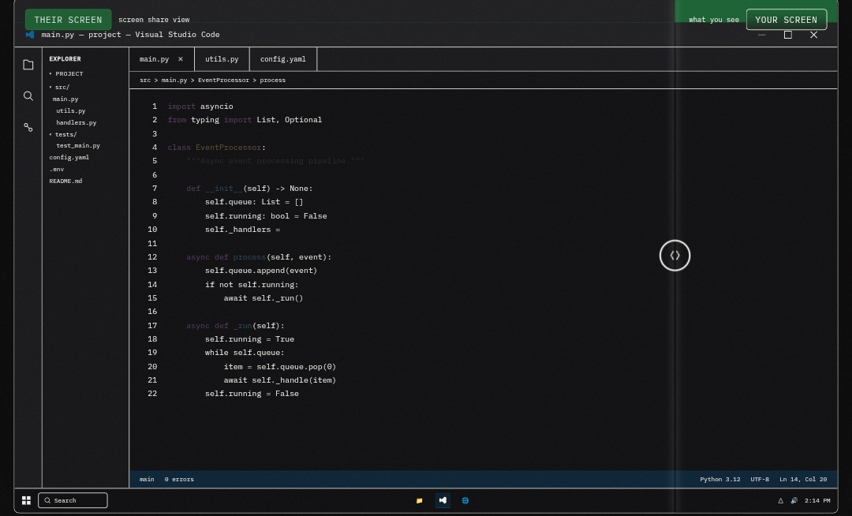Close the main.py editor tab
Image resolution: width=852 pixels, height=516 pixels.
coord(180,59)
